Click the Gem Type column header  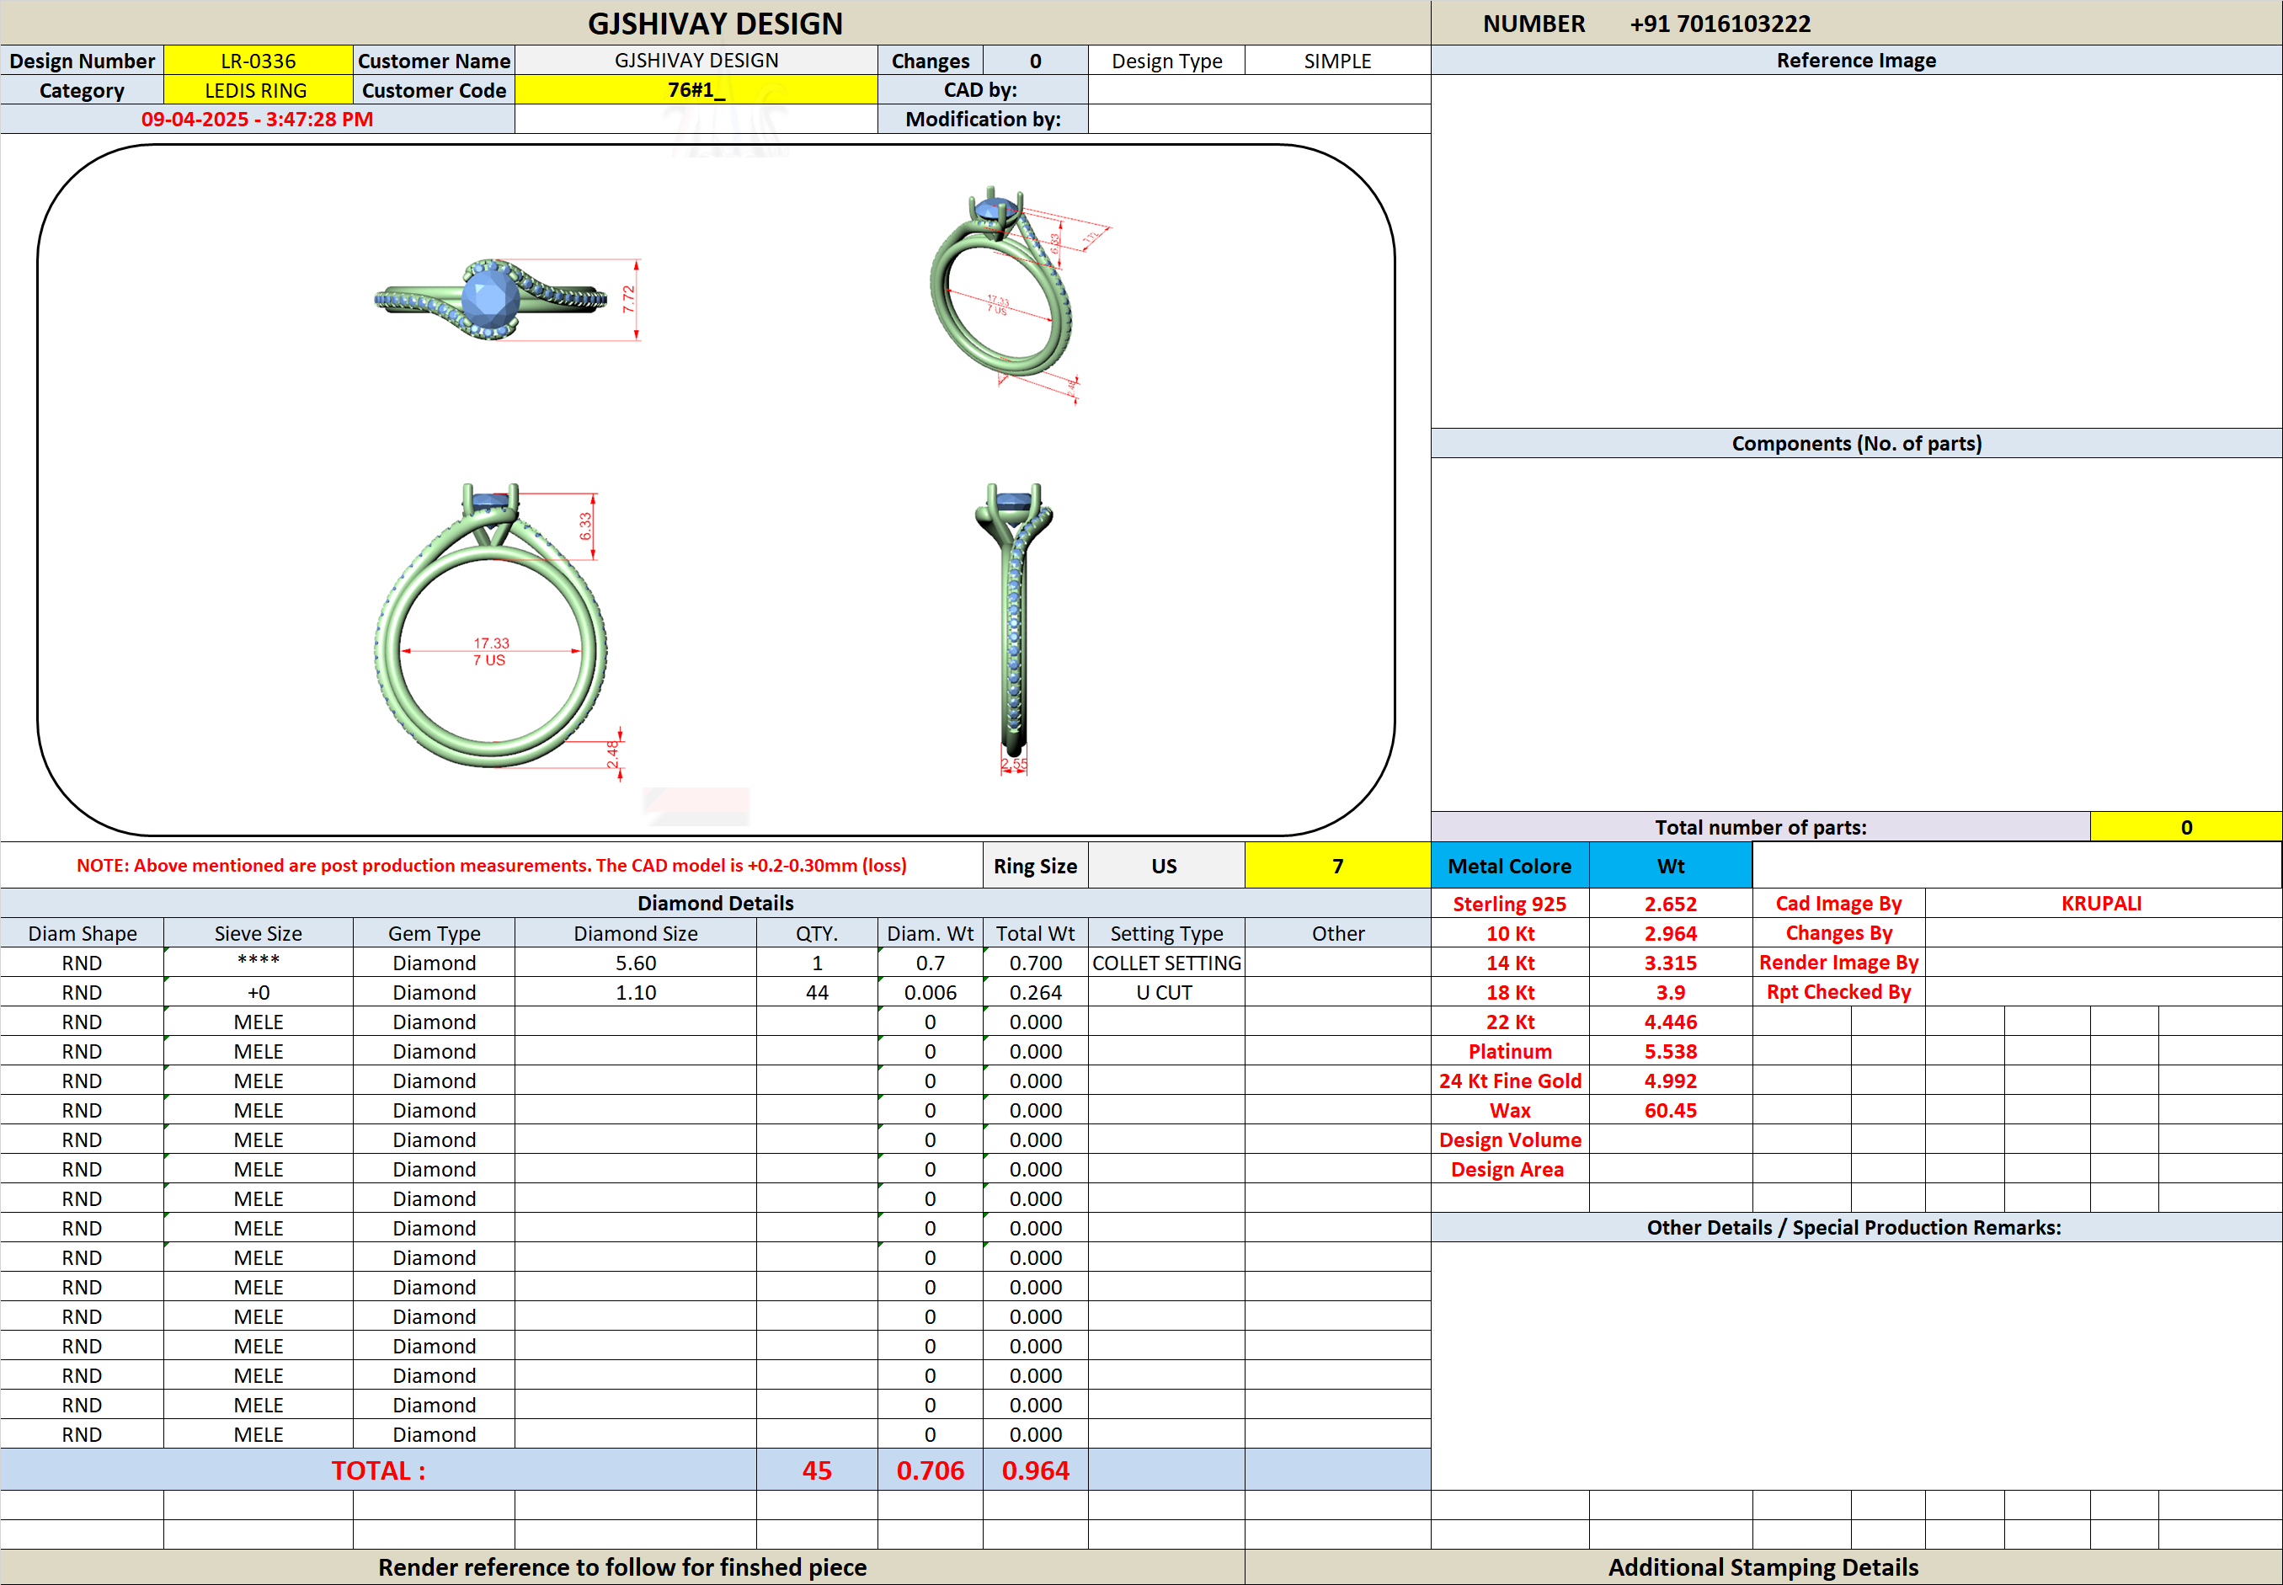[x=434, y=933]
